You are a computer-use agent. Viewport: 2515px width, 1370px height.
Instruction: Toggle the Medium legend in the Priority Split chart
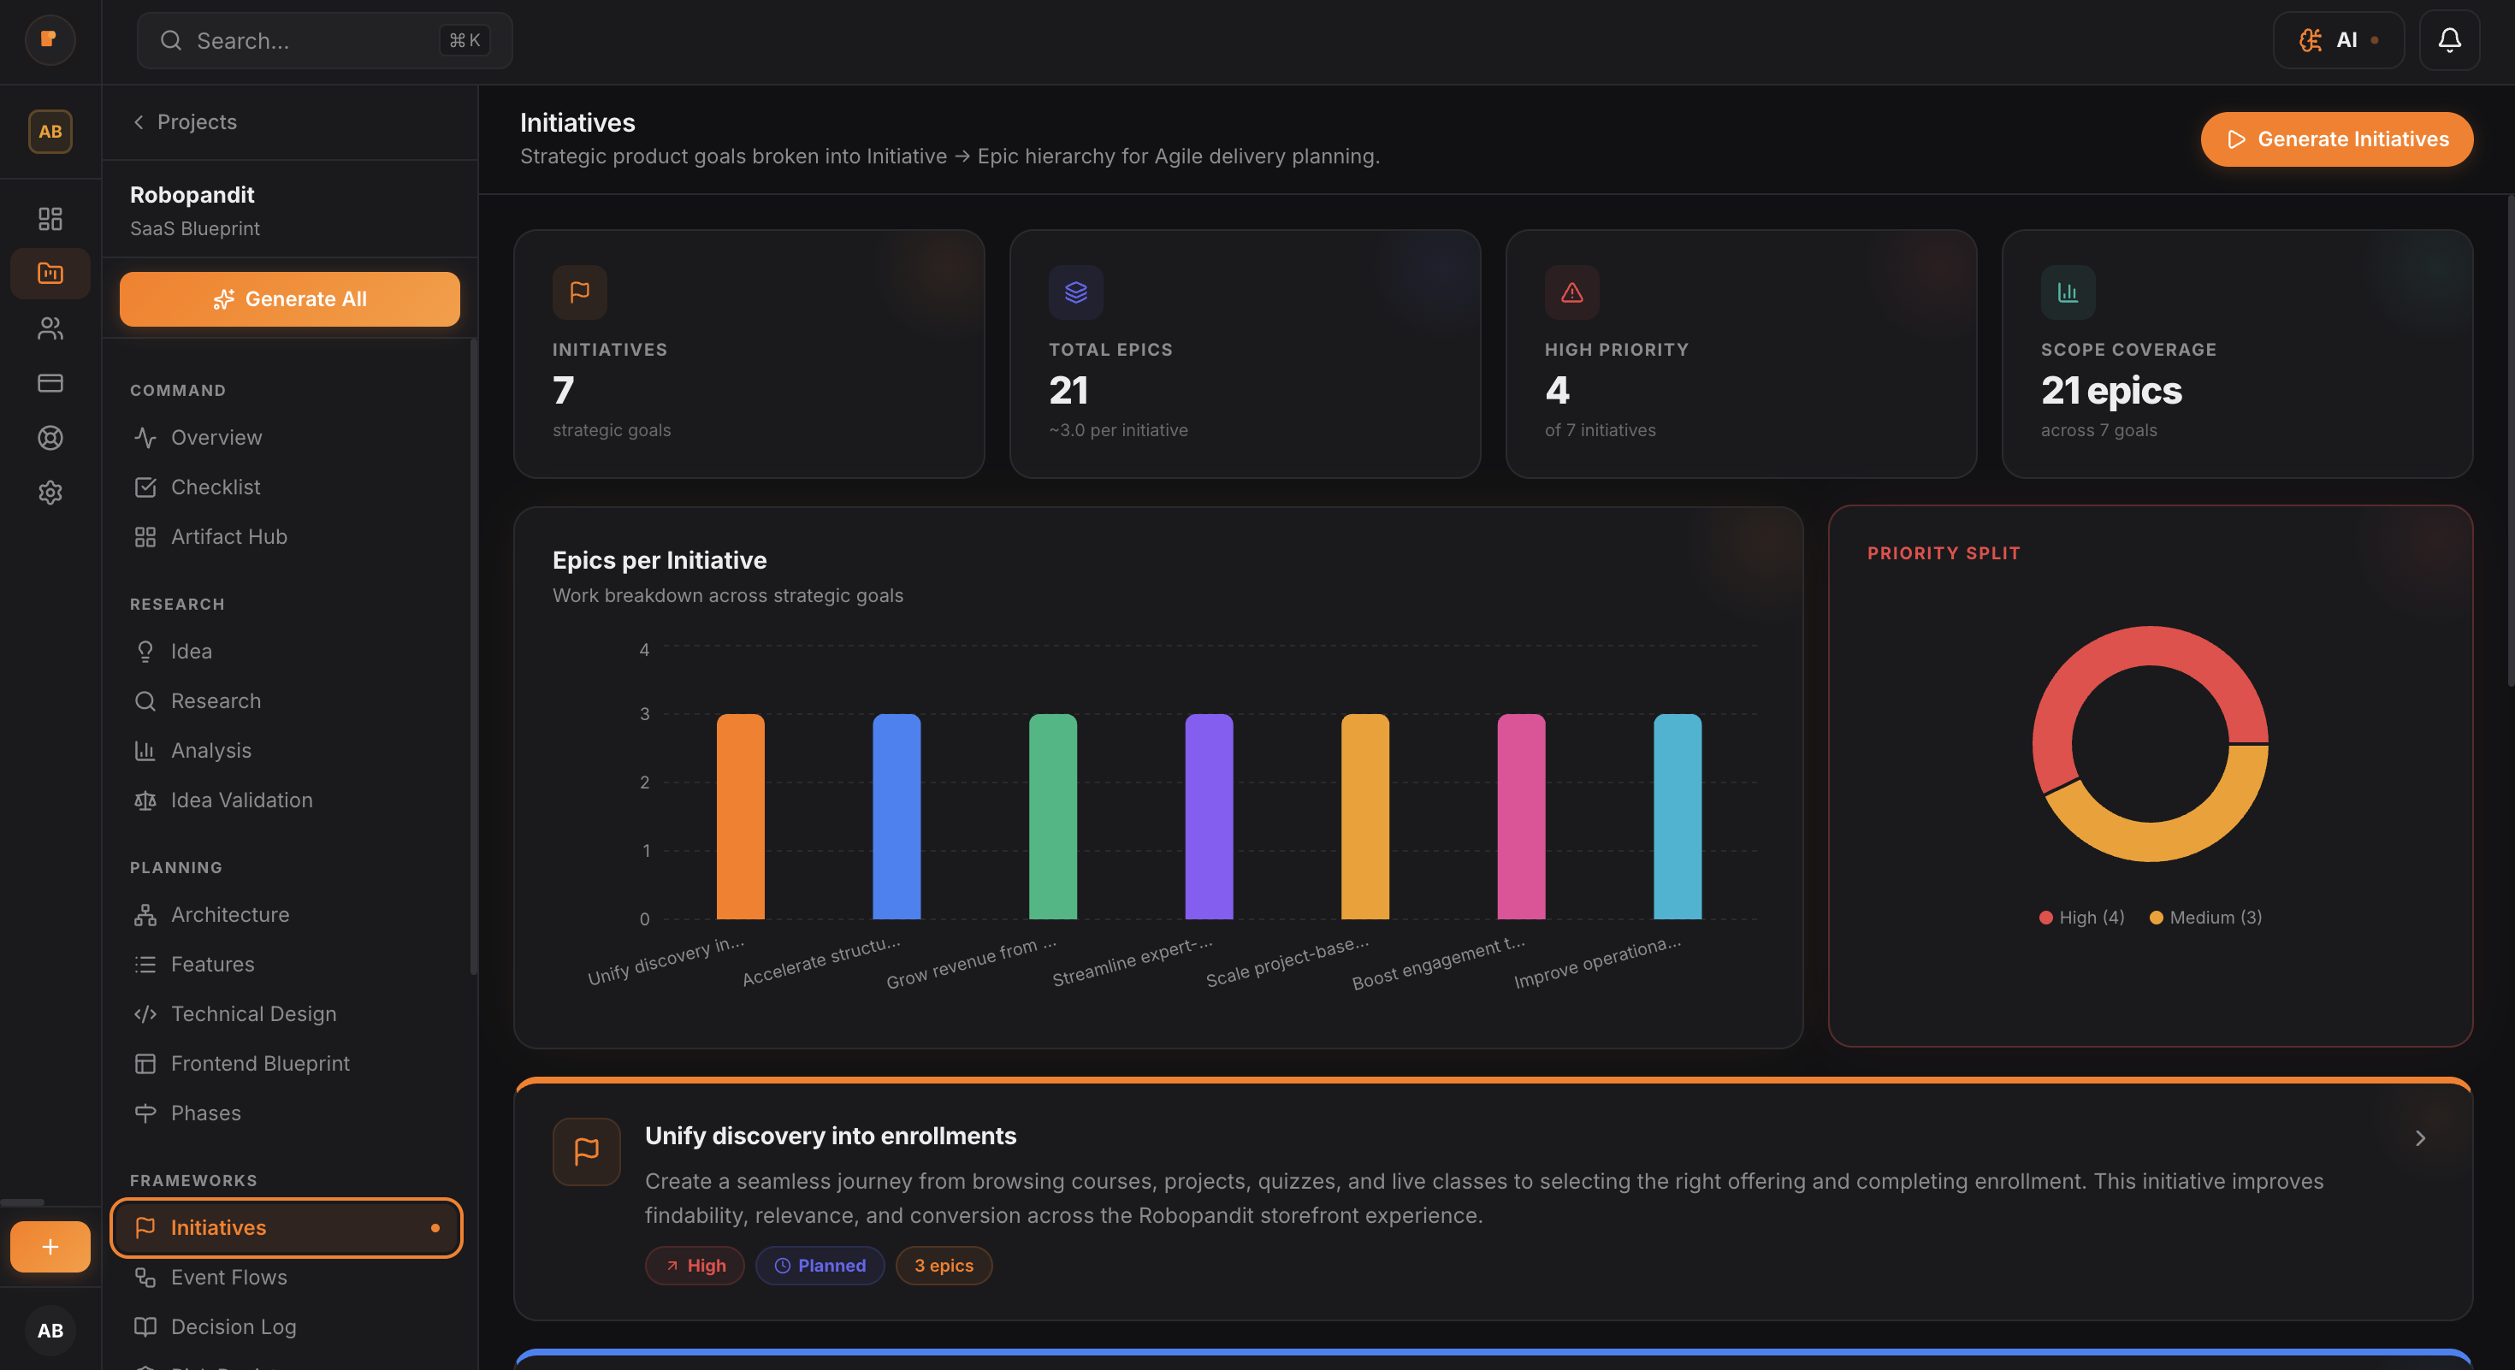point(2205,916)
